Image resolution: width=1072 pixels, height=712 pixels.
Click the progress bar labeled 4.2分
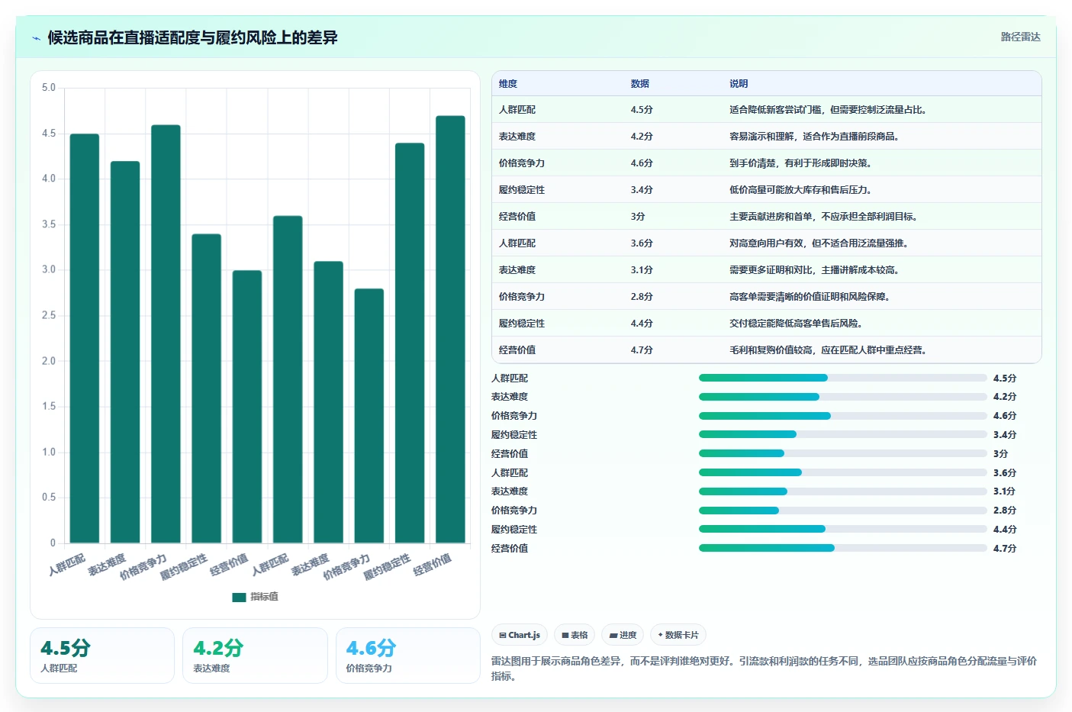(x=843, y=397)
